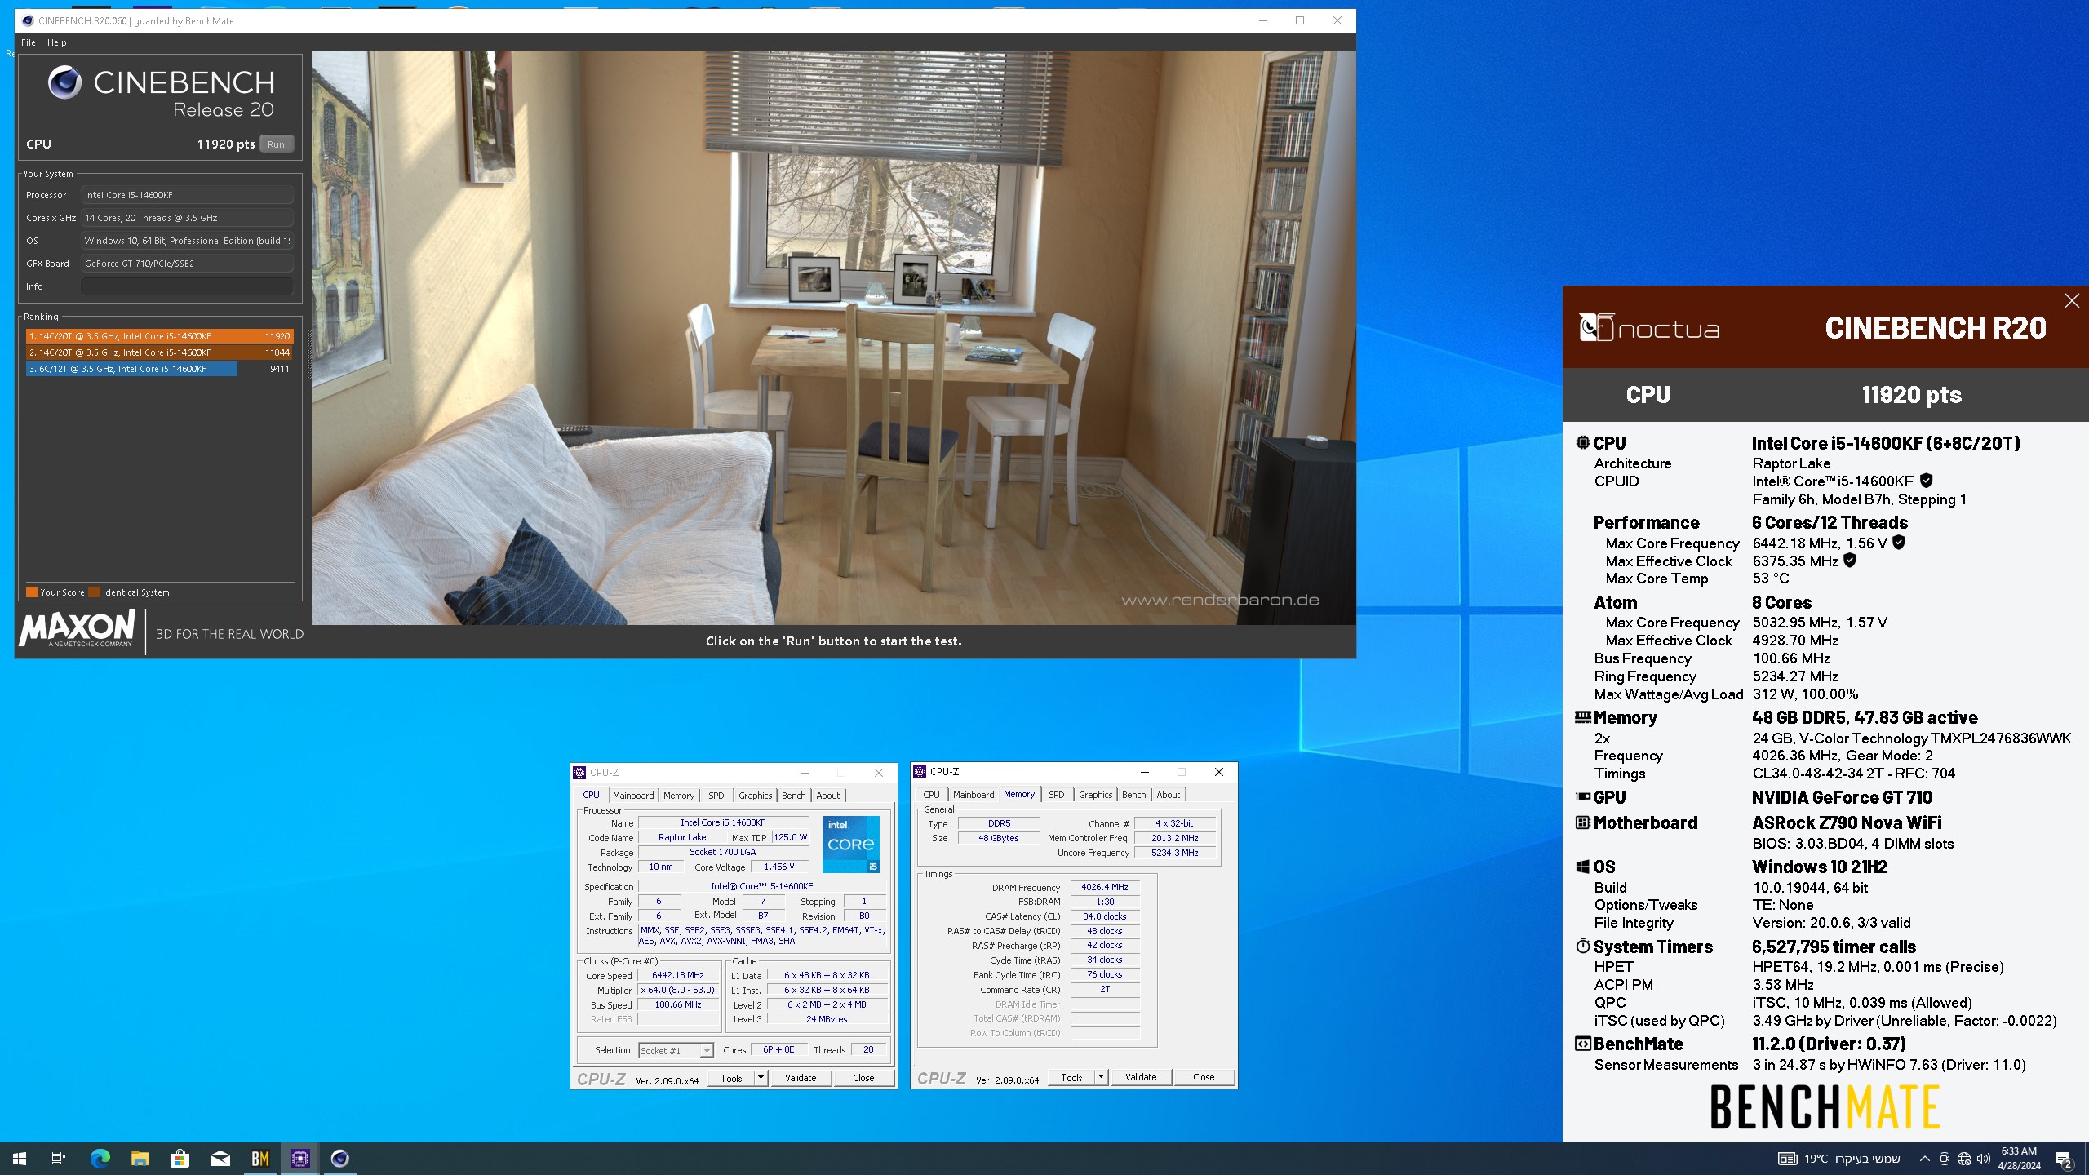The image size is (2089, 1175).
Task: Switch to Cinebench via its taskbar icon
Action: (340, 1158)
